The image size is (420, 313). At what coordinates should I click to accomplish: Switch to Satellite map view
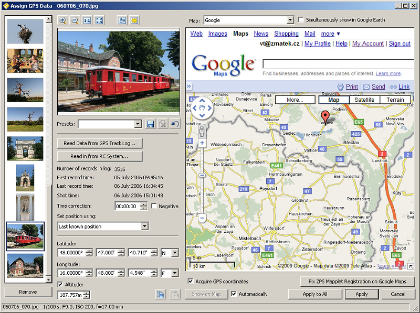point(364,100)
